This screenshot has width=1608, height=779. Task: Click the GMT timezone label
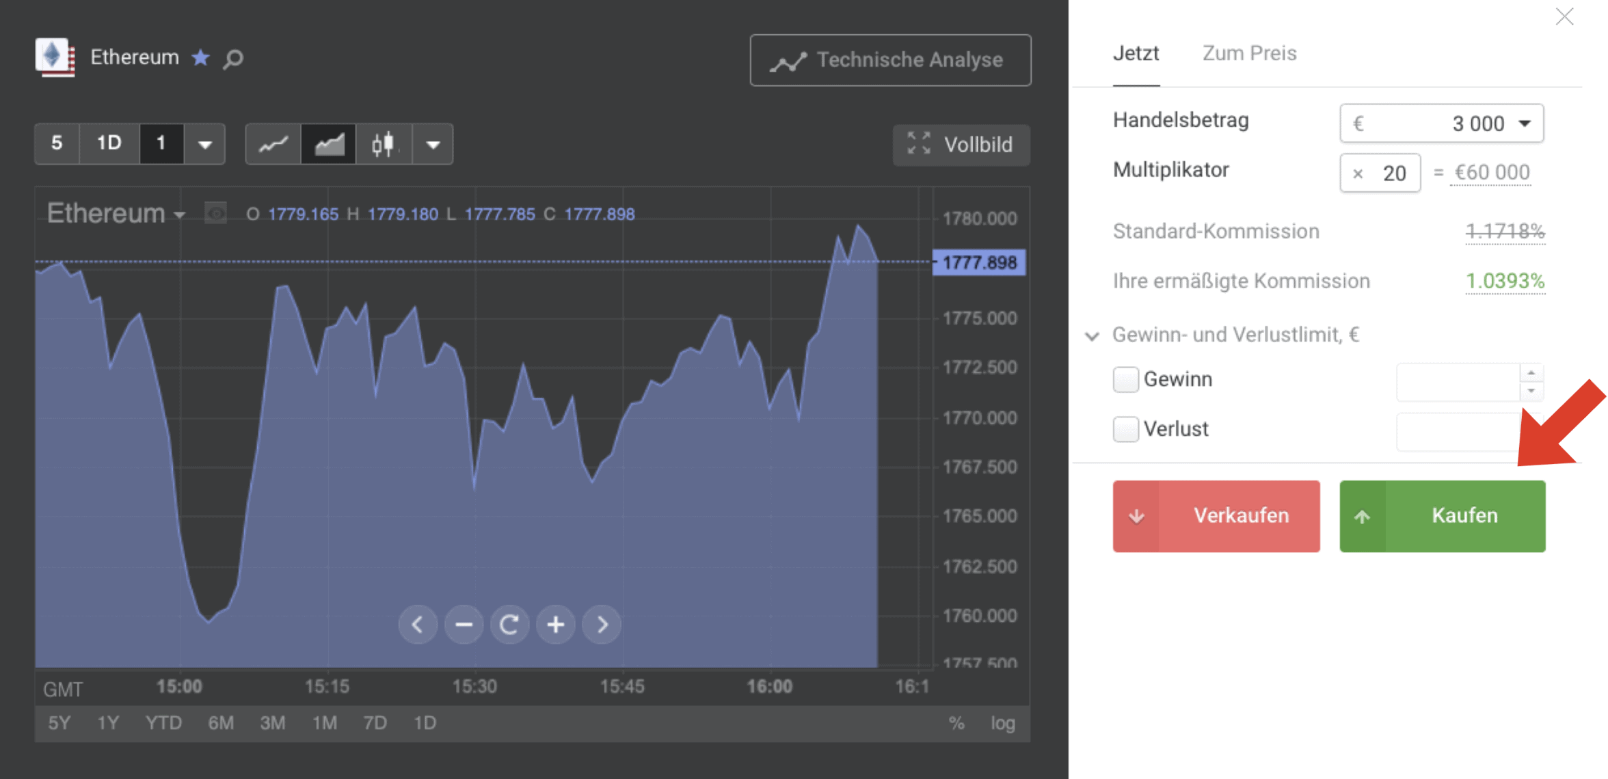point(63,689)
